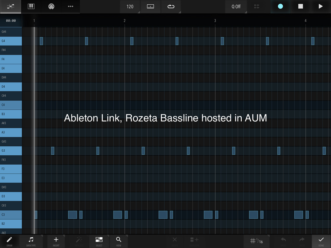Image resolution: width=331 pixels, height=248 pixels.
Task: Tap the B3 piano key
Action: pyautogui.click(x=11, y=114)
